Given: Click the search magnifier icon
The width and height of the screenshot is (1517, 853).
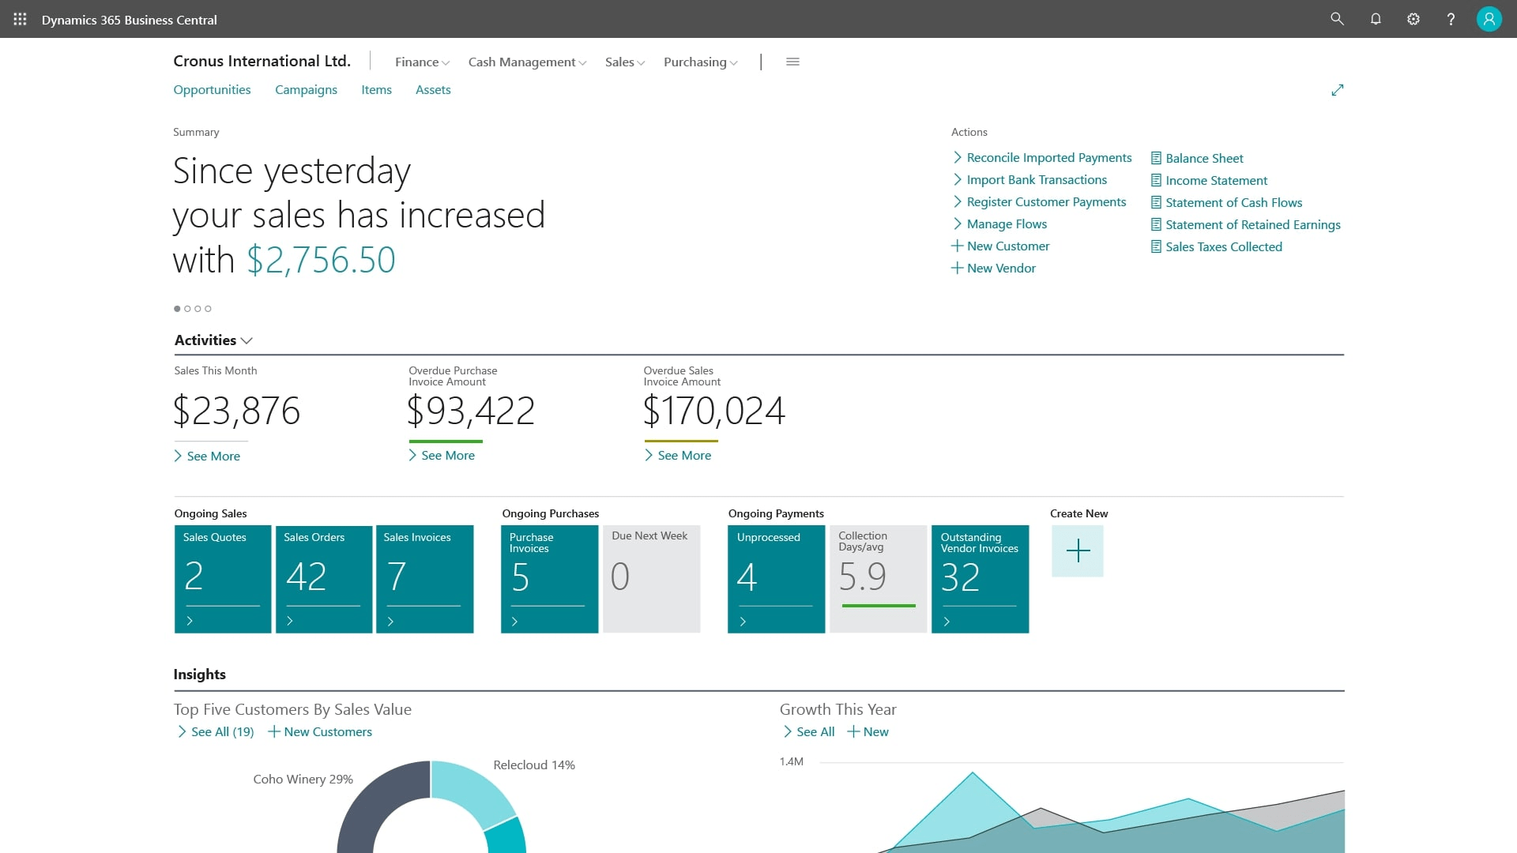Looking at the screenshot, I should point(1338,19).
